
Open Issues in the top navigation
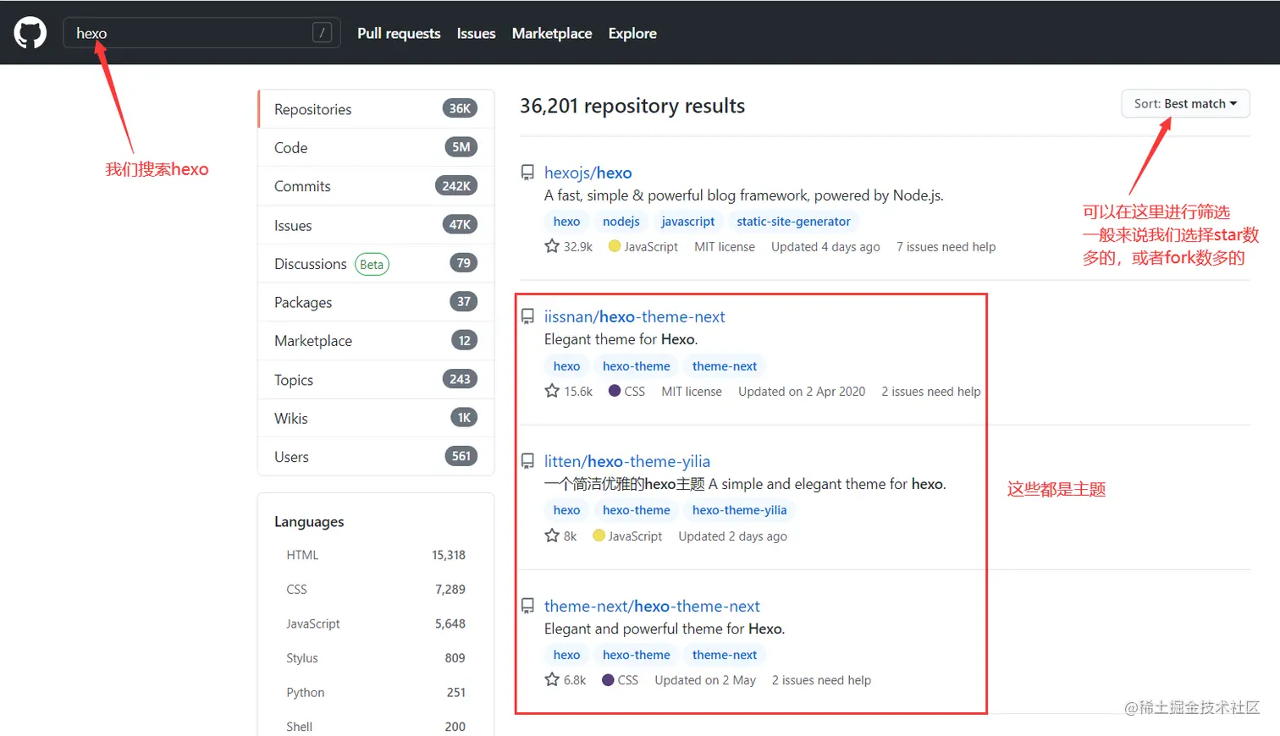[476, 33]
